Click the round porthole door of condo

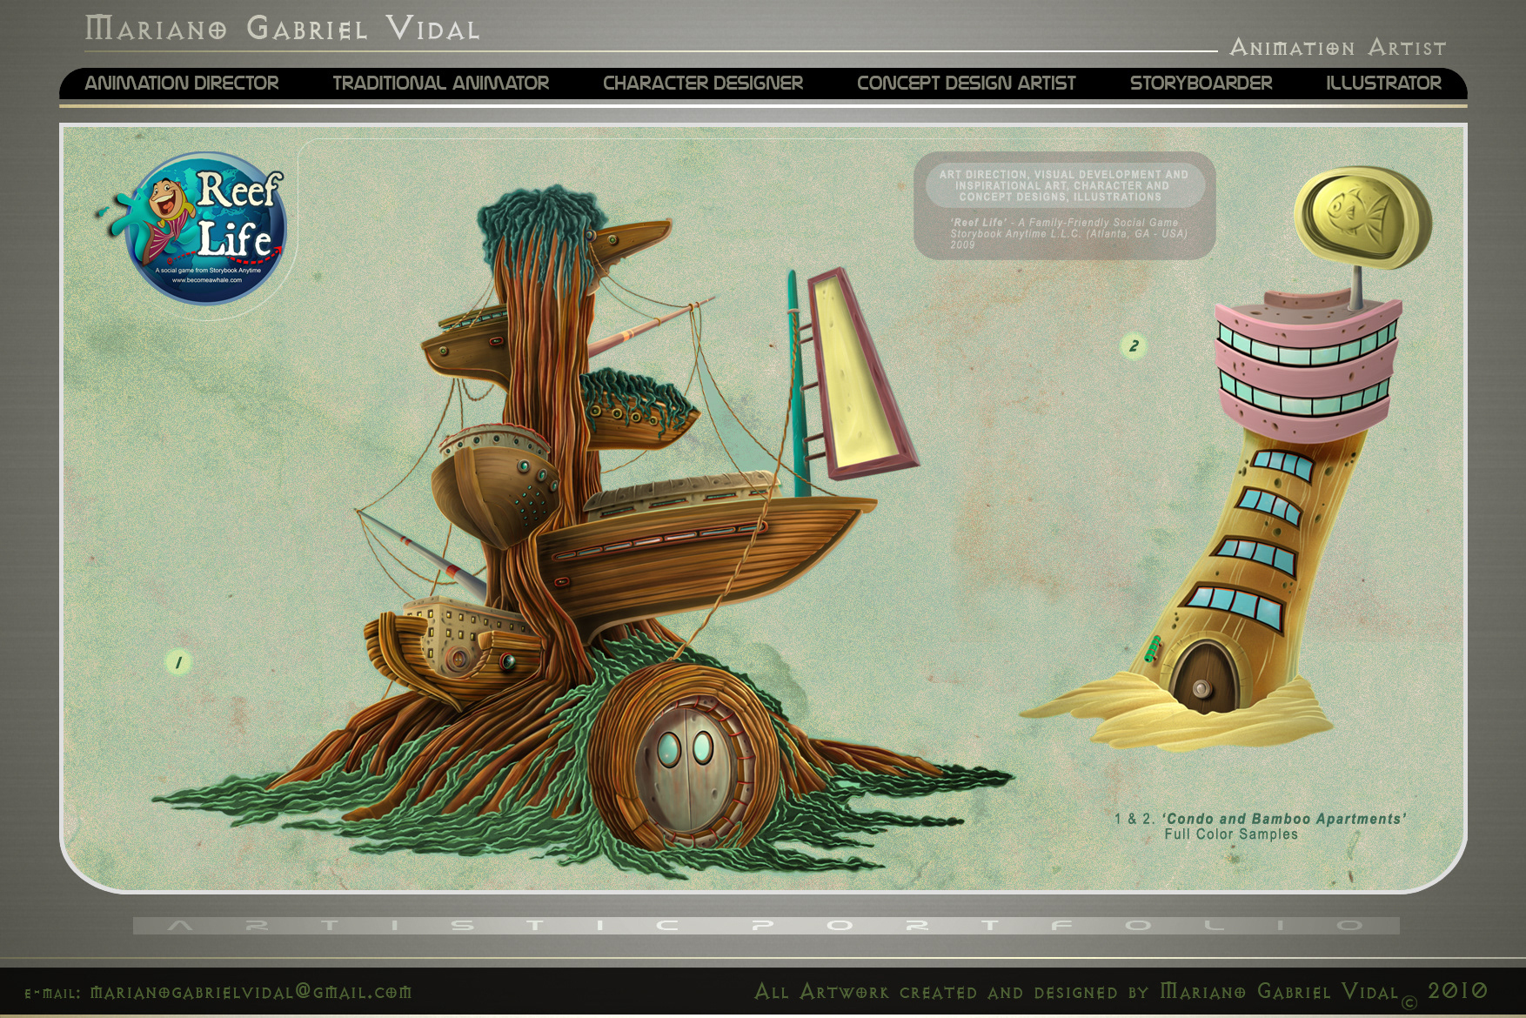[686, 759]
